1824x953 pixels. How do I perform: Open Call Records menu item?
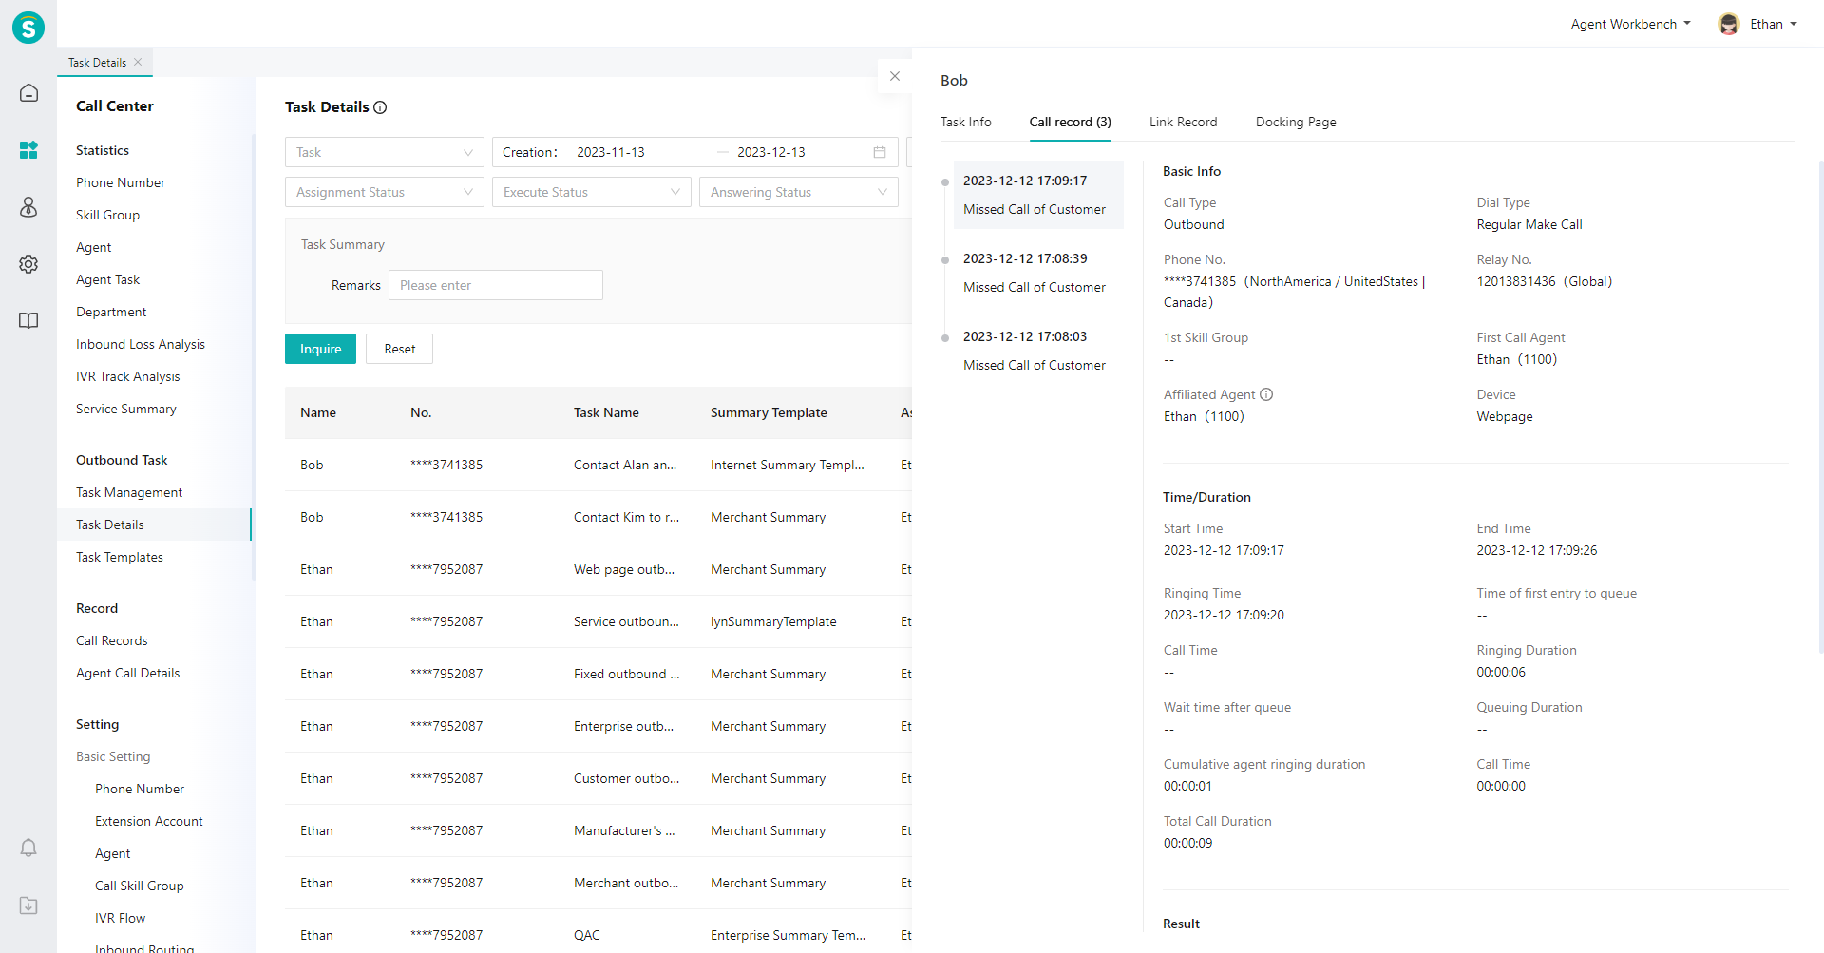point(112,640)
